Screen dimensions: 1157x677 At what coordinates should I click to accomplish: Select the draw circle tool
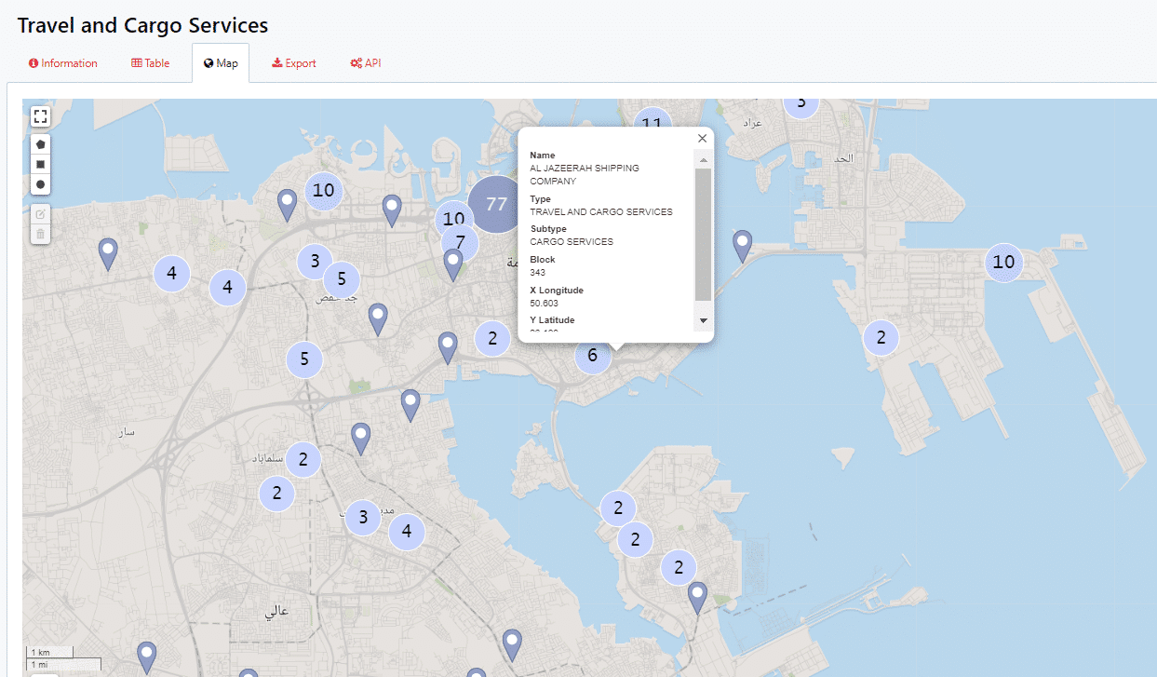[x=40, y=185]
